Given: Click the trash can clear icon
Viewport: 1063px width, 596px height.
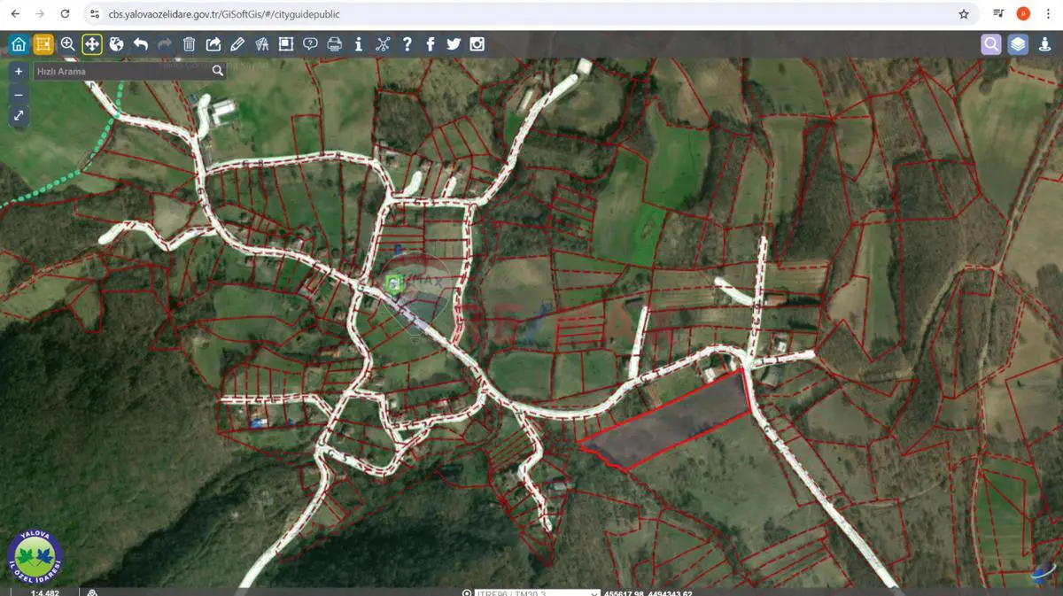Looking at the screenshot, I should coord(189,44).
